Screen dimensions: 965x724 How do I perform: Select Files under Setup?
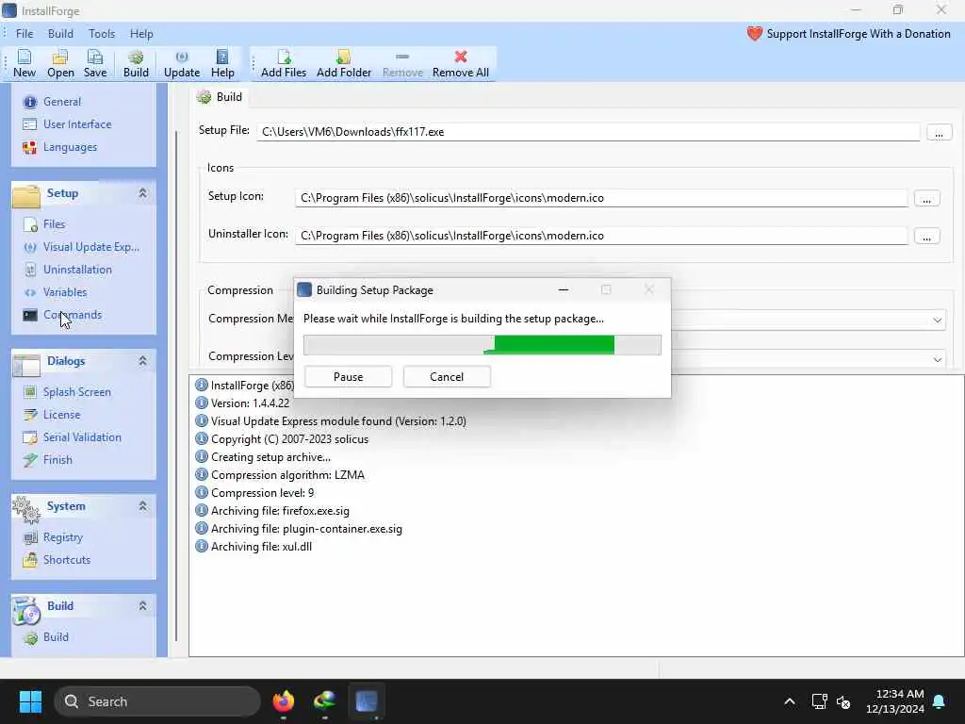tap(54, 224)
